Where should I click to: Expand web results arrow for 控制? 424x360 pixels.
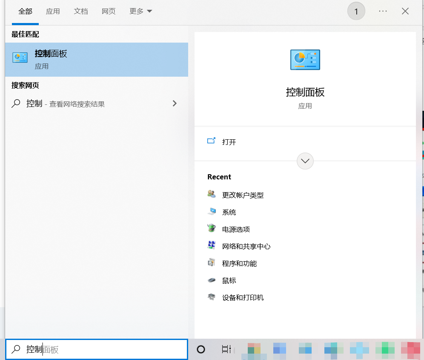coord(174,103)
